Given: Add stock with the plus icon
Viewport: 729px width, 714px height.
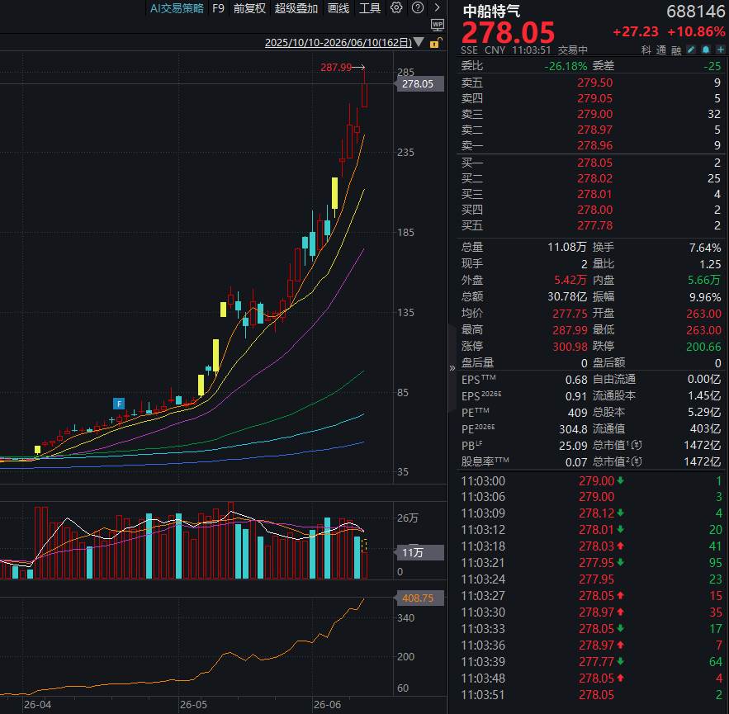Looking at the screenshot, I should tap(720, 50).
